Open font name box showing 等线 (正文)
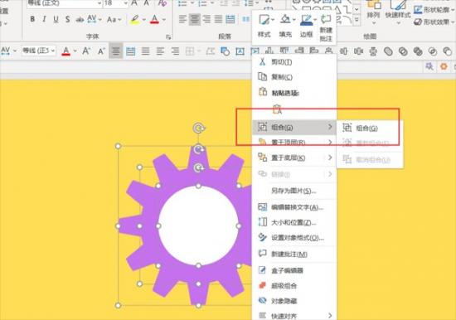 pyautogui.click(x=65, y=3)
